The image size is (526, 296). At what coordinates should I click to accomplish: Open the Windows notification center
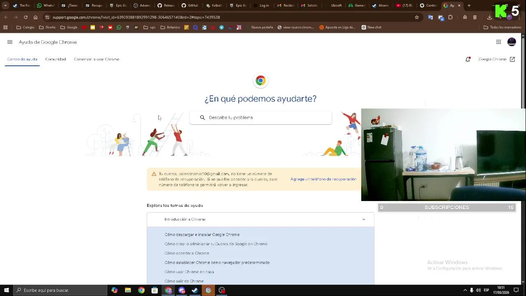(517, 290)
